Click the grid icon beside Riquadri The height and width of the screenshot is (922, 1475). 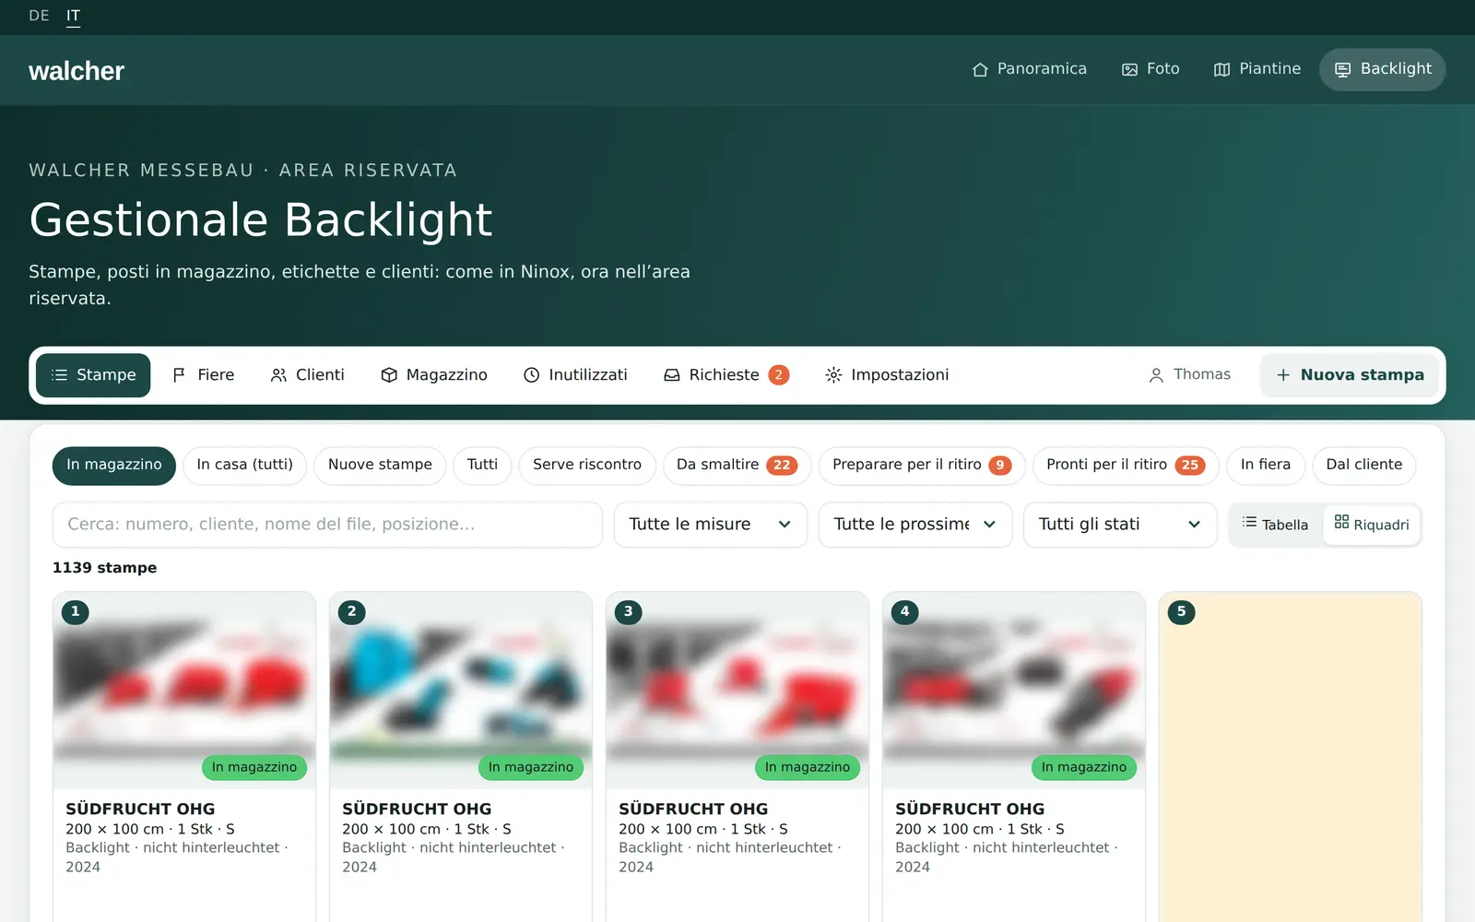tap(1341, 522)
